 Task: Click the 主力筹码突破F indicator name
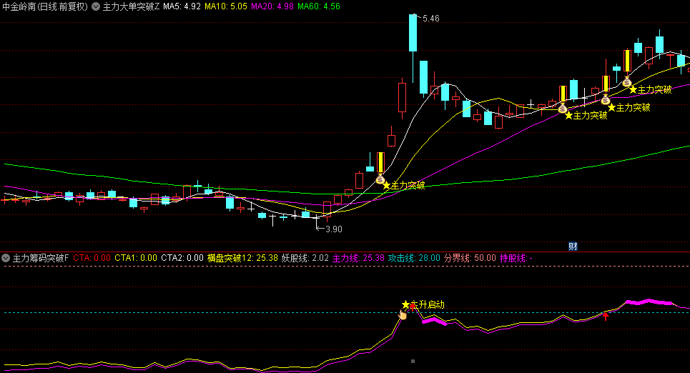pos(41,258)
